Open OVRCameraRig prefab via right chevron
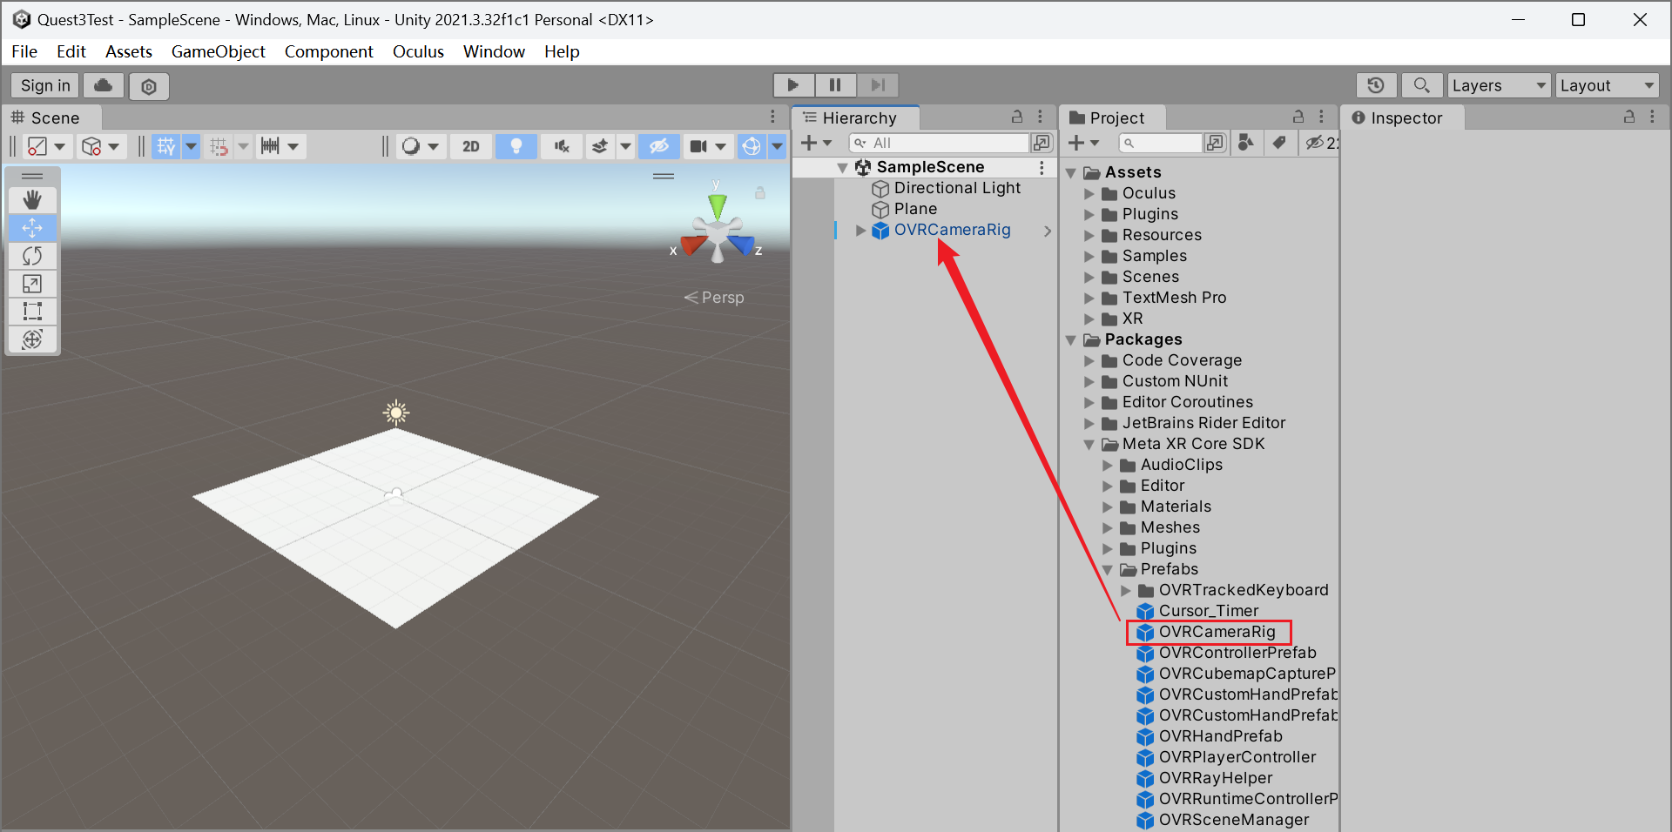The width and height of the screenshot is (1672, 832). 1048,231
